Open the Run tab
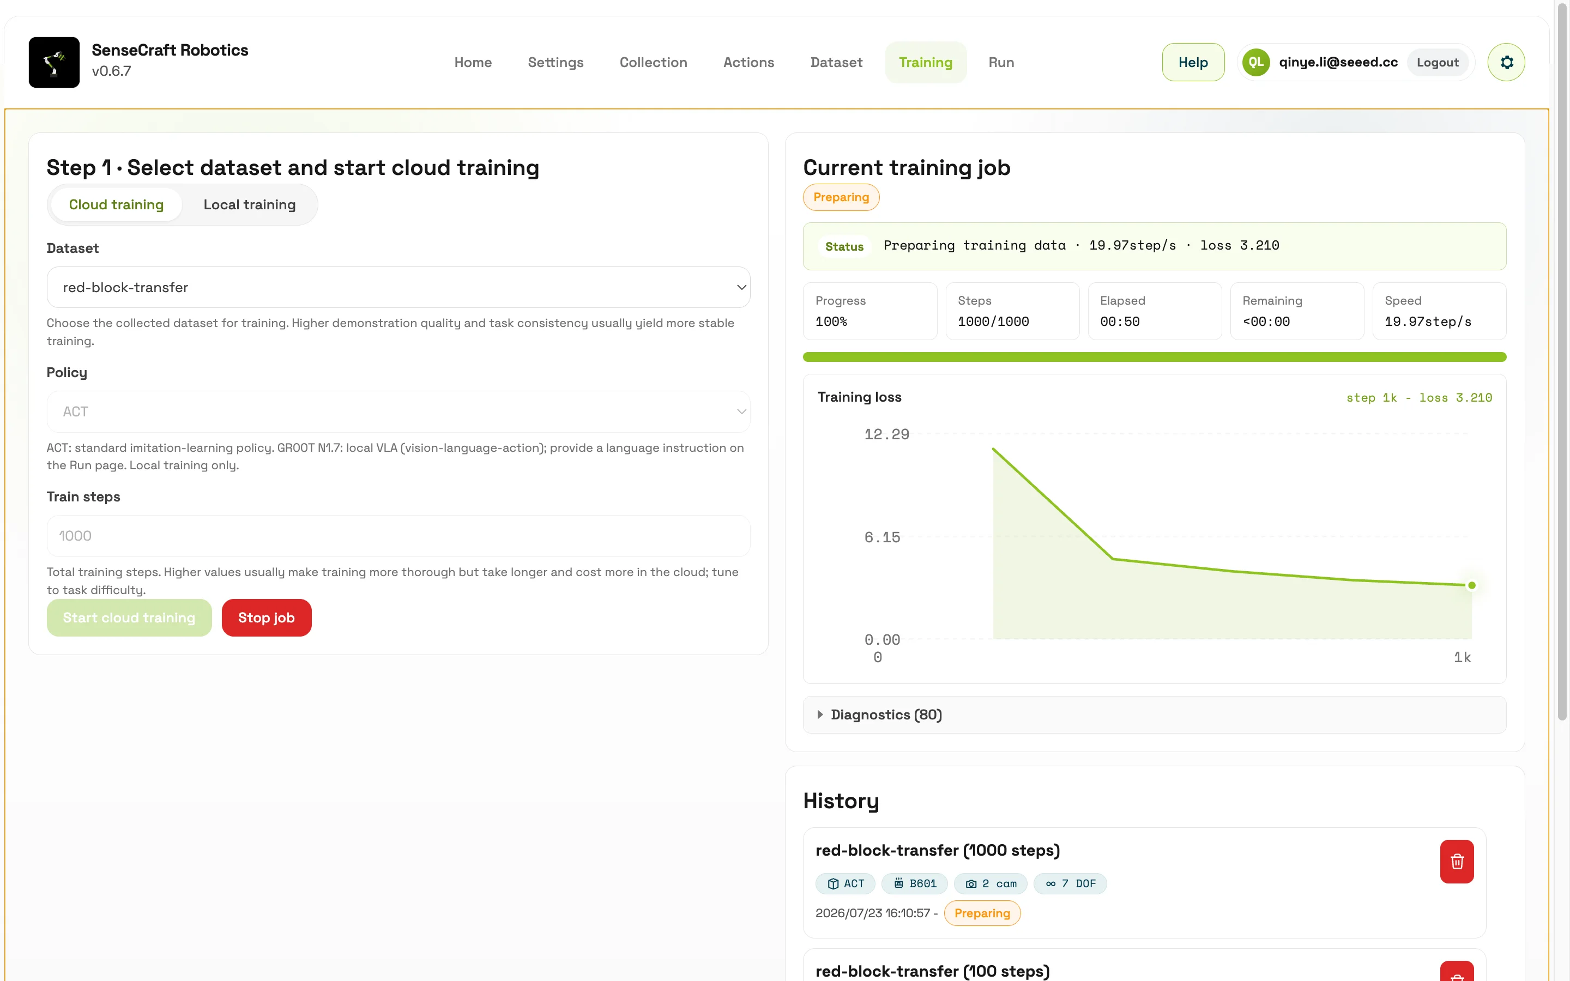The width and height of the screenshot is (1570, 981). [x=1001, y=62]
